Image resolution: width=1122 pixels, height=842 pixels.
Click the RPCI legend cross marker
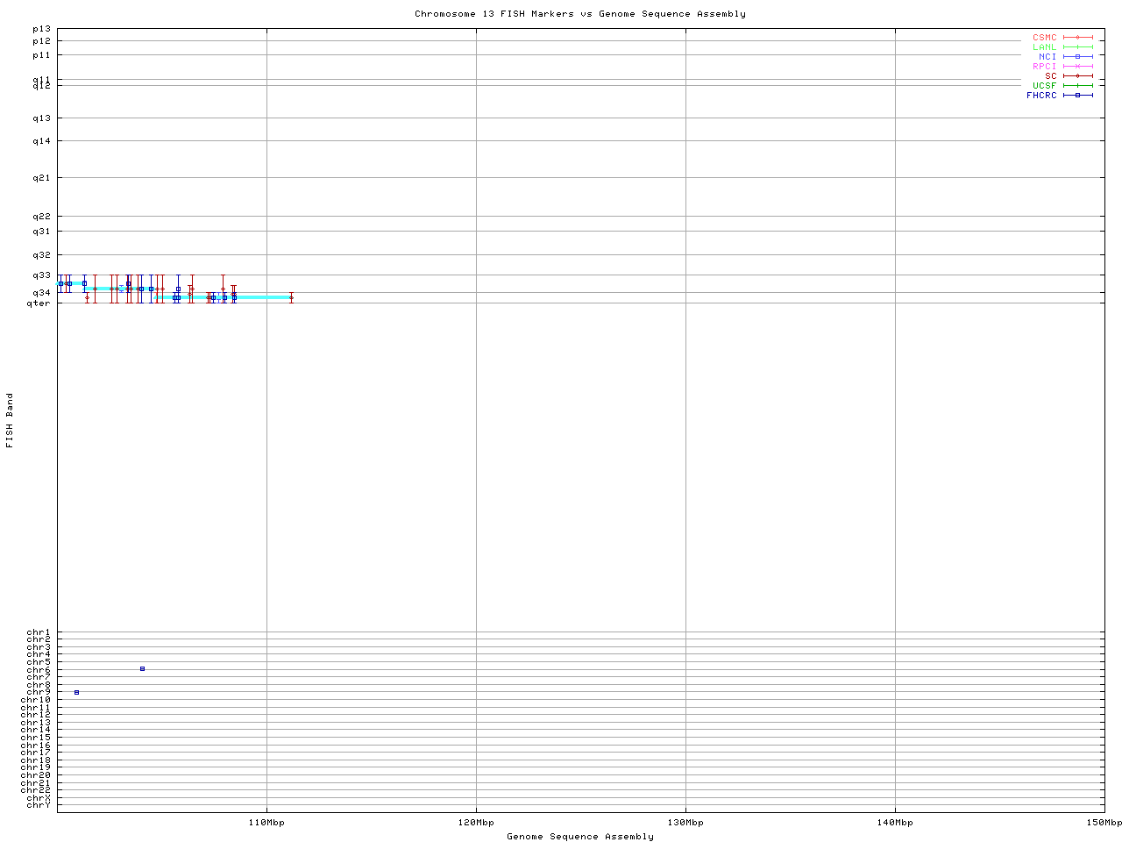point(1077,67)
